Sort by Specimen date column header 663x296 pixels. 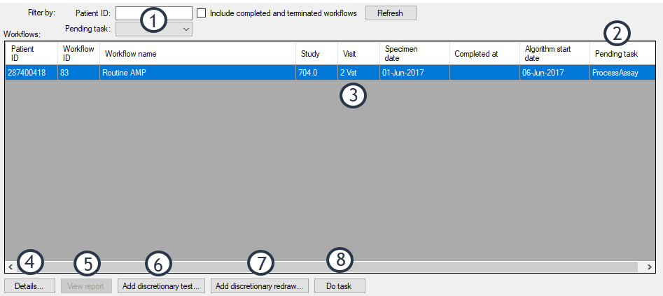point(414,54)
